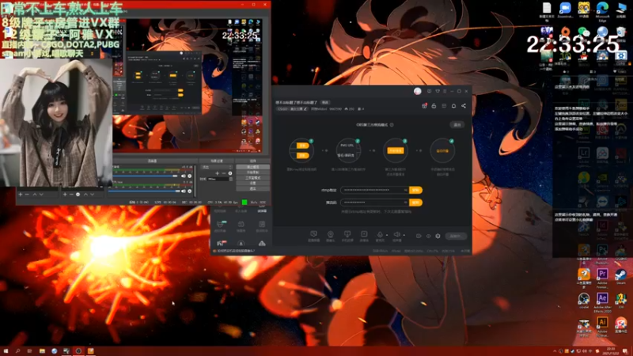Add a scene with the plus icon
Image resolution: width=633 pixels, height=356 pixels.
[21, 195]
